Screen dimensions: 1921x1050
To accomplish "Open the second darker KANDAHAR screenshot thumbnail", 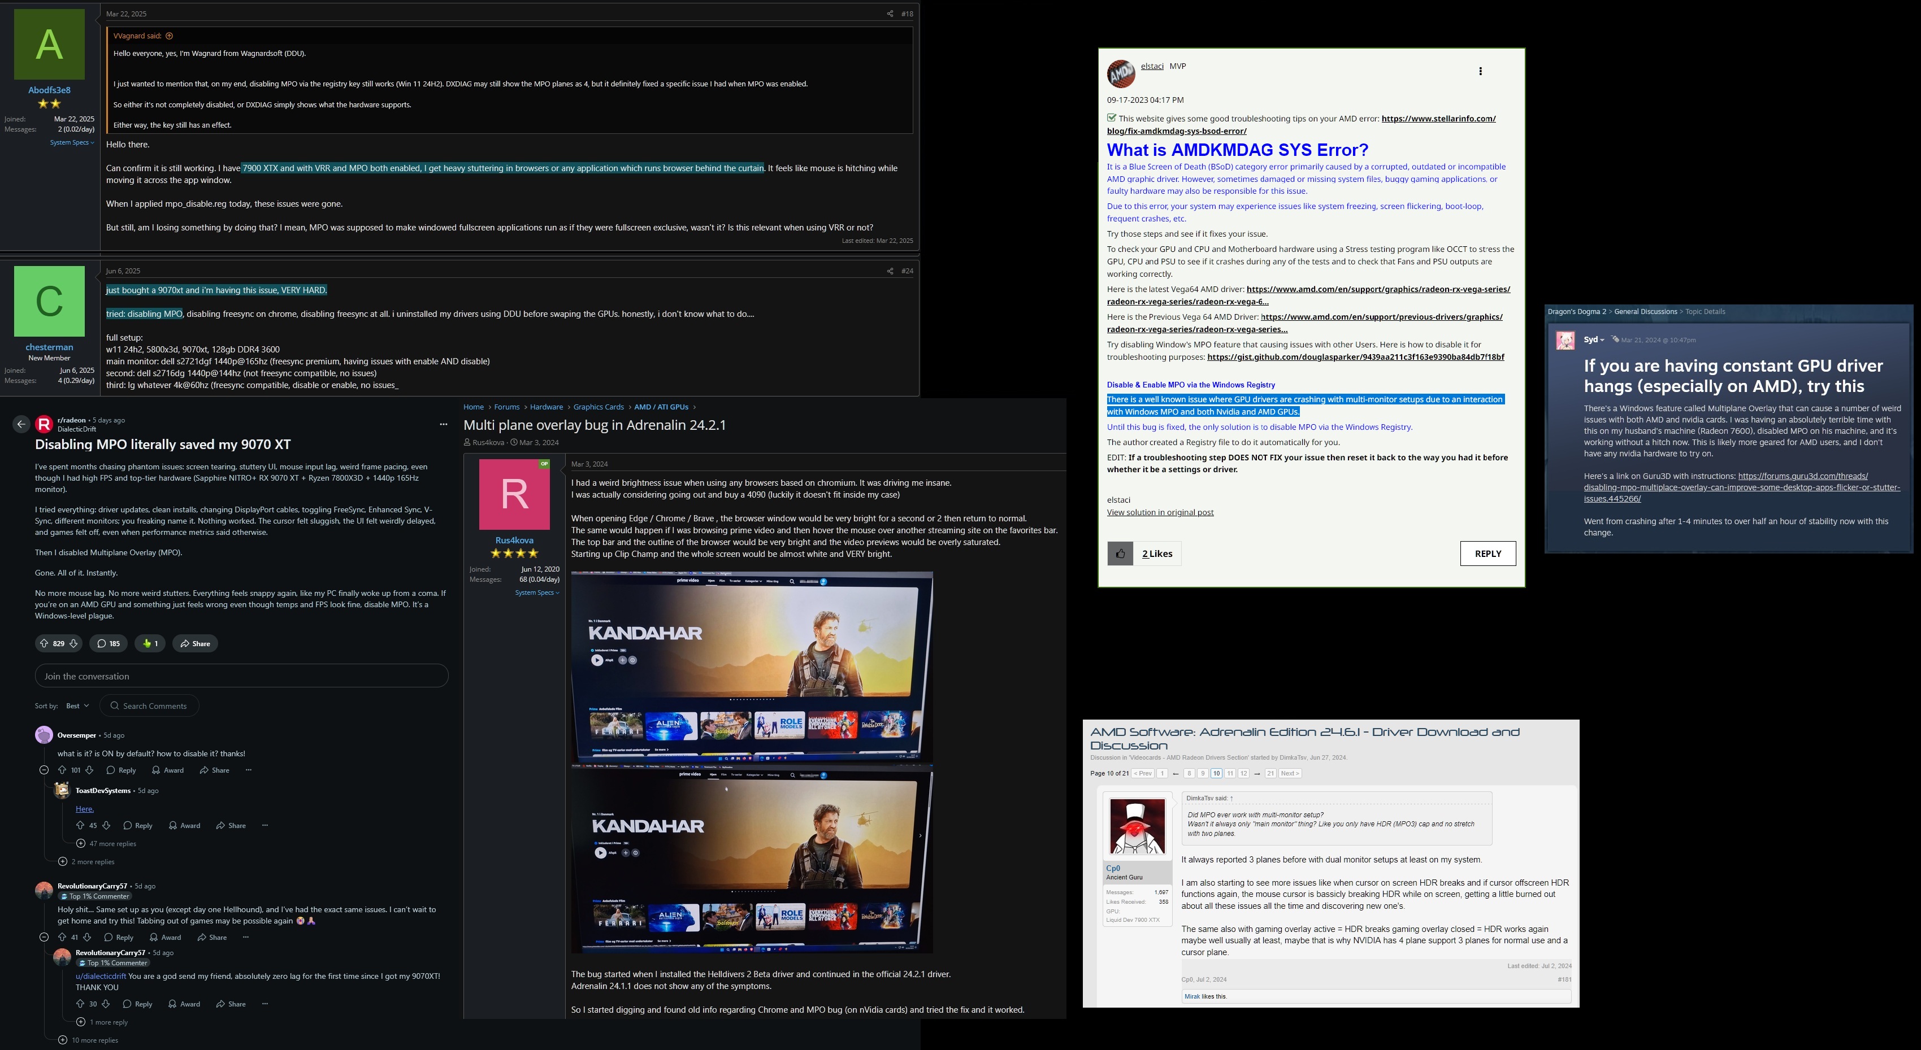I will (x=752, y=859).
